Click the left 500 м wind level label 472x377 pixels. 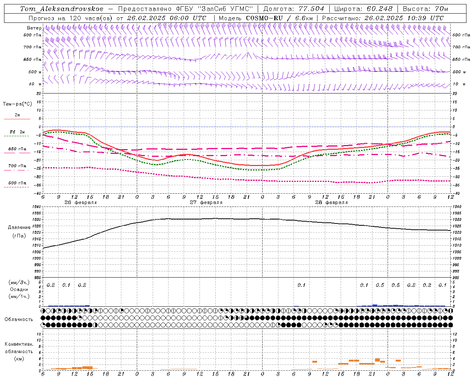click(x=35, y=72)
